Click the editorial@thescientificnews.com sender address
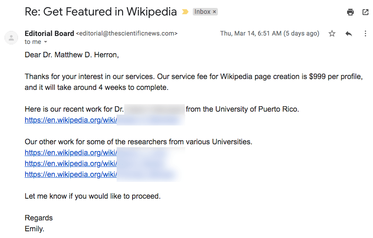Viewport: 373px width, 238px height. 127,33
